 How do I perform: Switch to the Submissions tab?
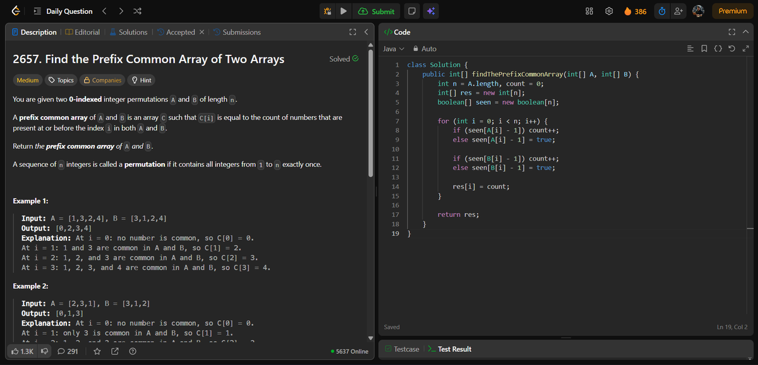(x=237, y=32)
